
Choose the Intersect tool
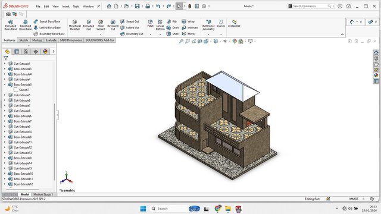[190, 28]
